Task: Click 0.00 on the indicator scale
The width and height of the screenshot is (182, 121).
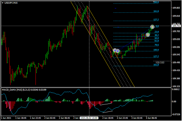Action: pyautogui.click(x=174, y=102)
